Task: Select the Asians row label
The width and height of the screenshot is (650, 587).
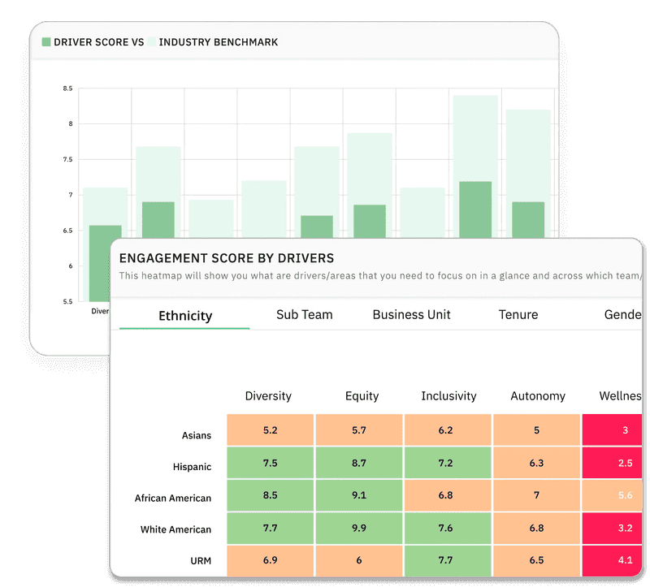Action: click(x=197, y=435)
